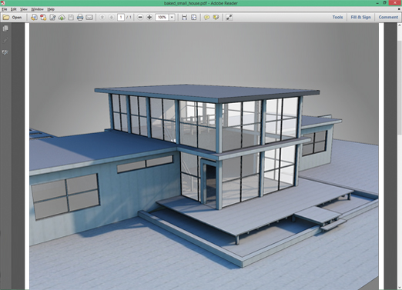Click the Send file by email icon

89,18
